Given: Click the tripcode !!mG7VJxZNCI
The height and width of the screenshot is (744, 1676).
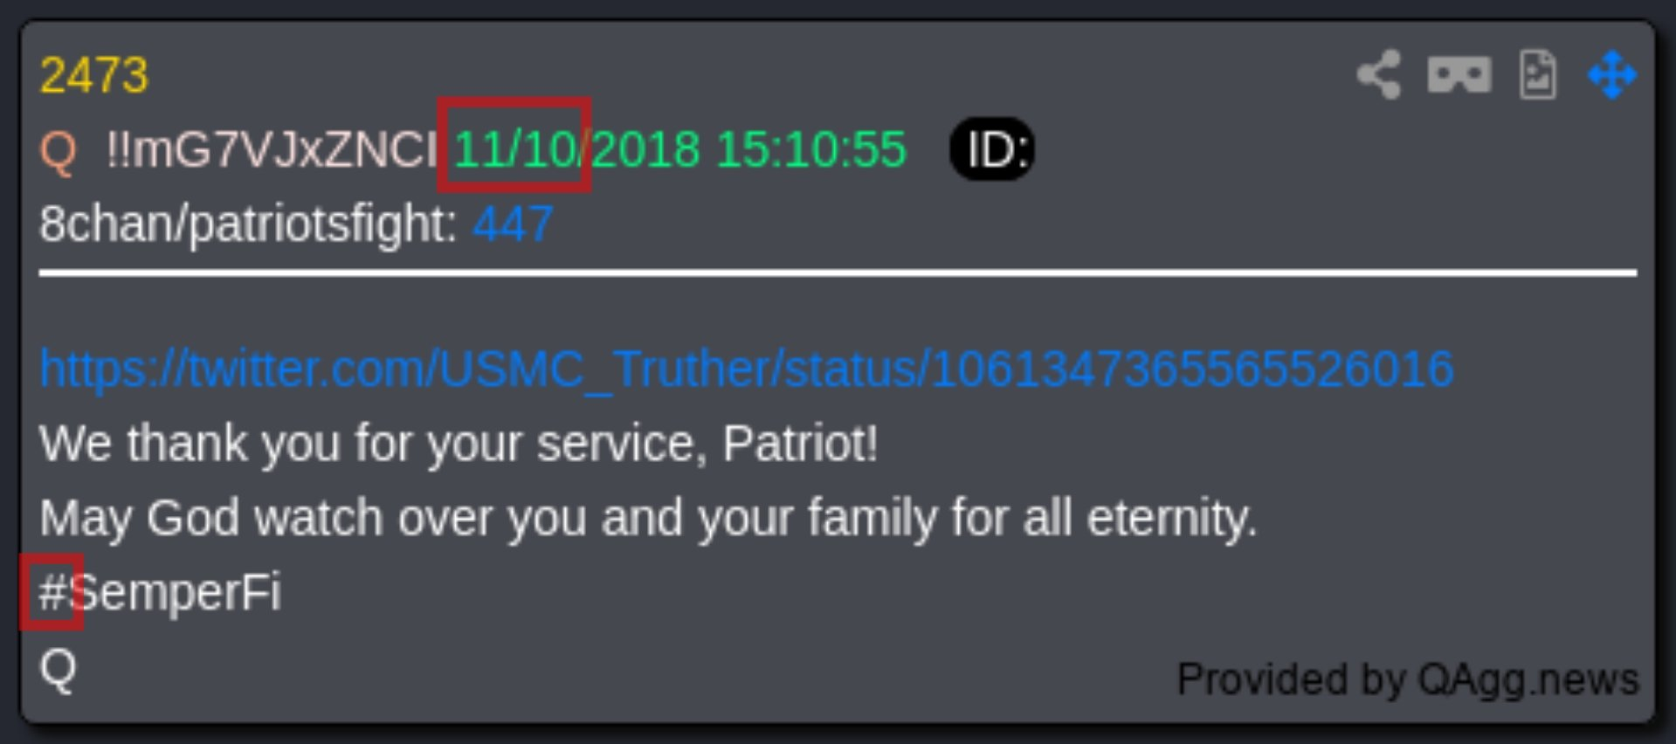Looking at the screenshot, I should 271,149.
